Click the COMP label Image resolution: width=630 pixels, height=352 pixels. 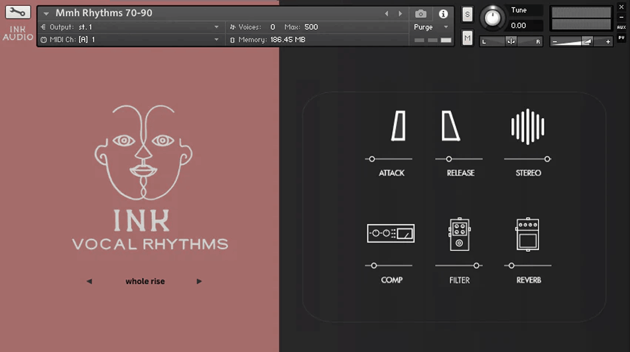tap(392, 280)
